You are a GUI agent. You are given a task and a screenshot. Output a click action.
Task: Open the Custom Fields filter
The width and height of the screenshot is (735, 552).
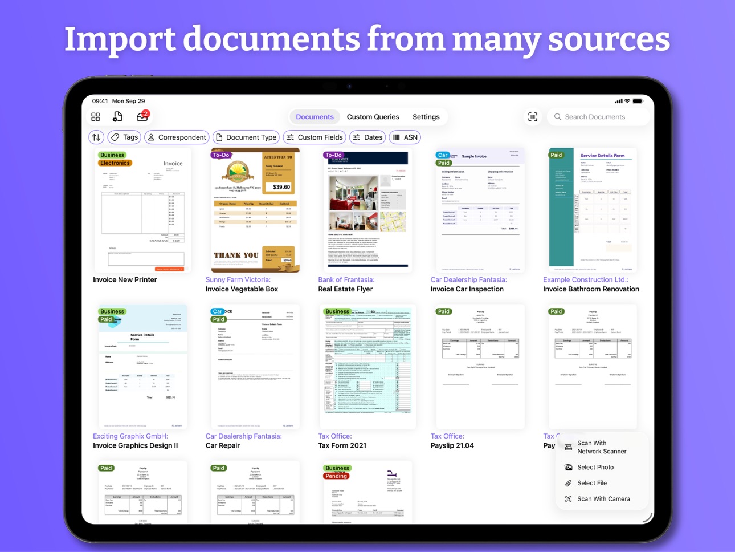pyautogui.click(x=315, y=137)
